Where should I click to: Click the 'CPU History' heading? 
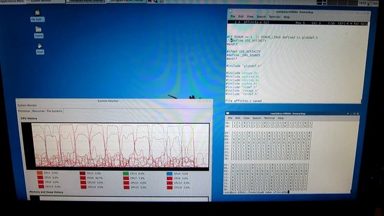29,118
